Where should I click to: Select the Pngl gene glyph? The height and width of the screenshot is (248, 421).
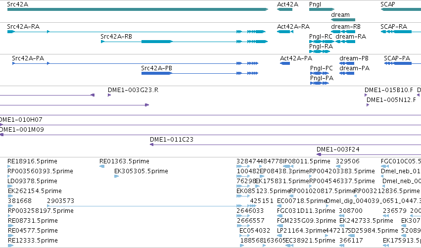[x=322, y=9]
